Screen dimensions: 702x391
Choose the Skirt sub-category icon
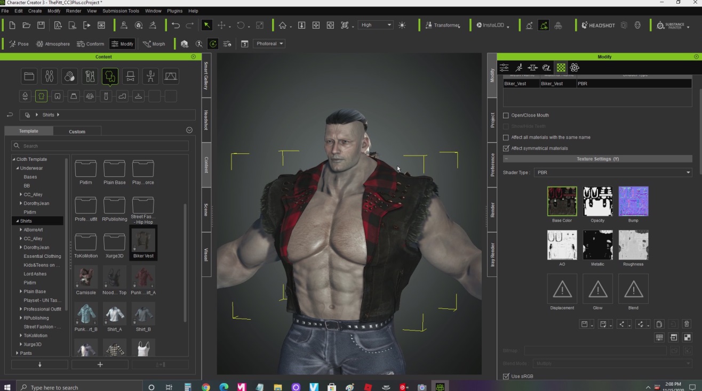click(x=74, y=96)
